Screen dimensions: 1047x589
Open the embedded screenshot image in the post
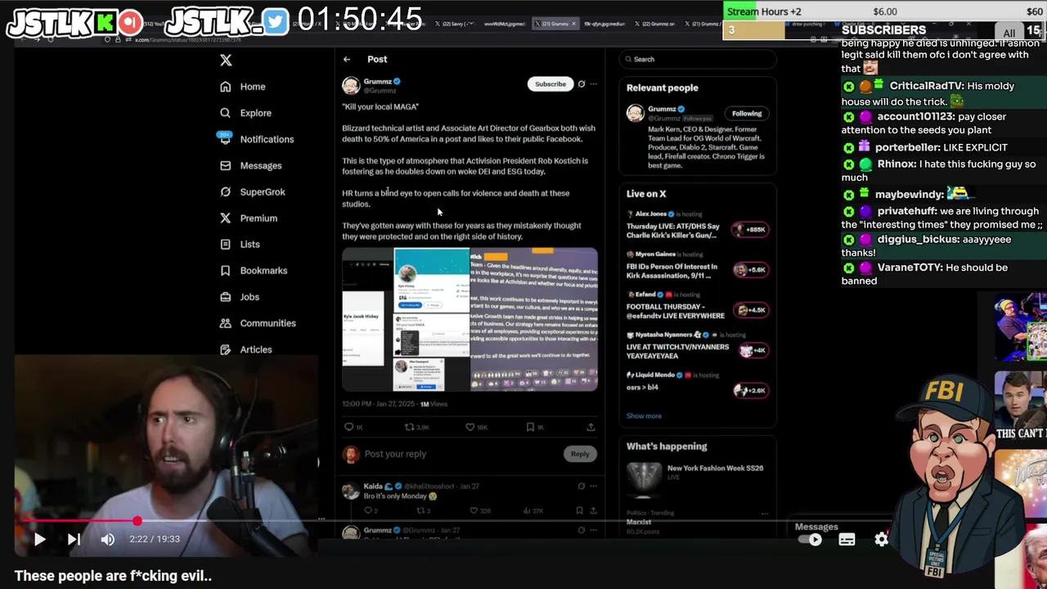(470, 320)
